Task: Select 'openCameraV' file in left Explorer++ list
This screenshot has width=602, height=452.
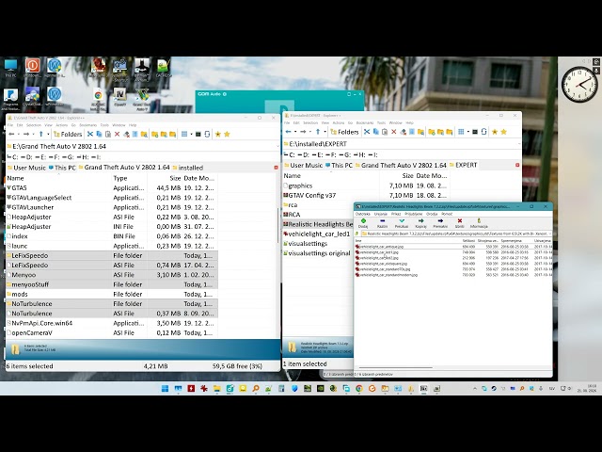Action: tap(112, 332)
